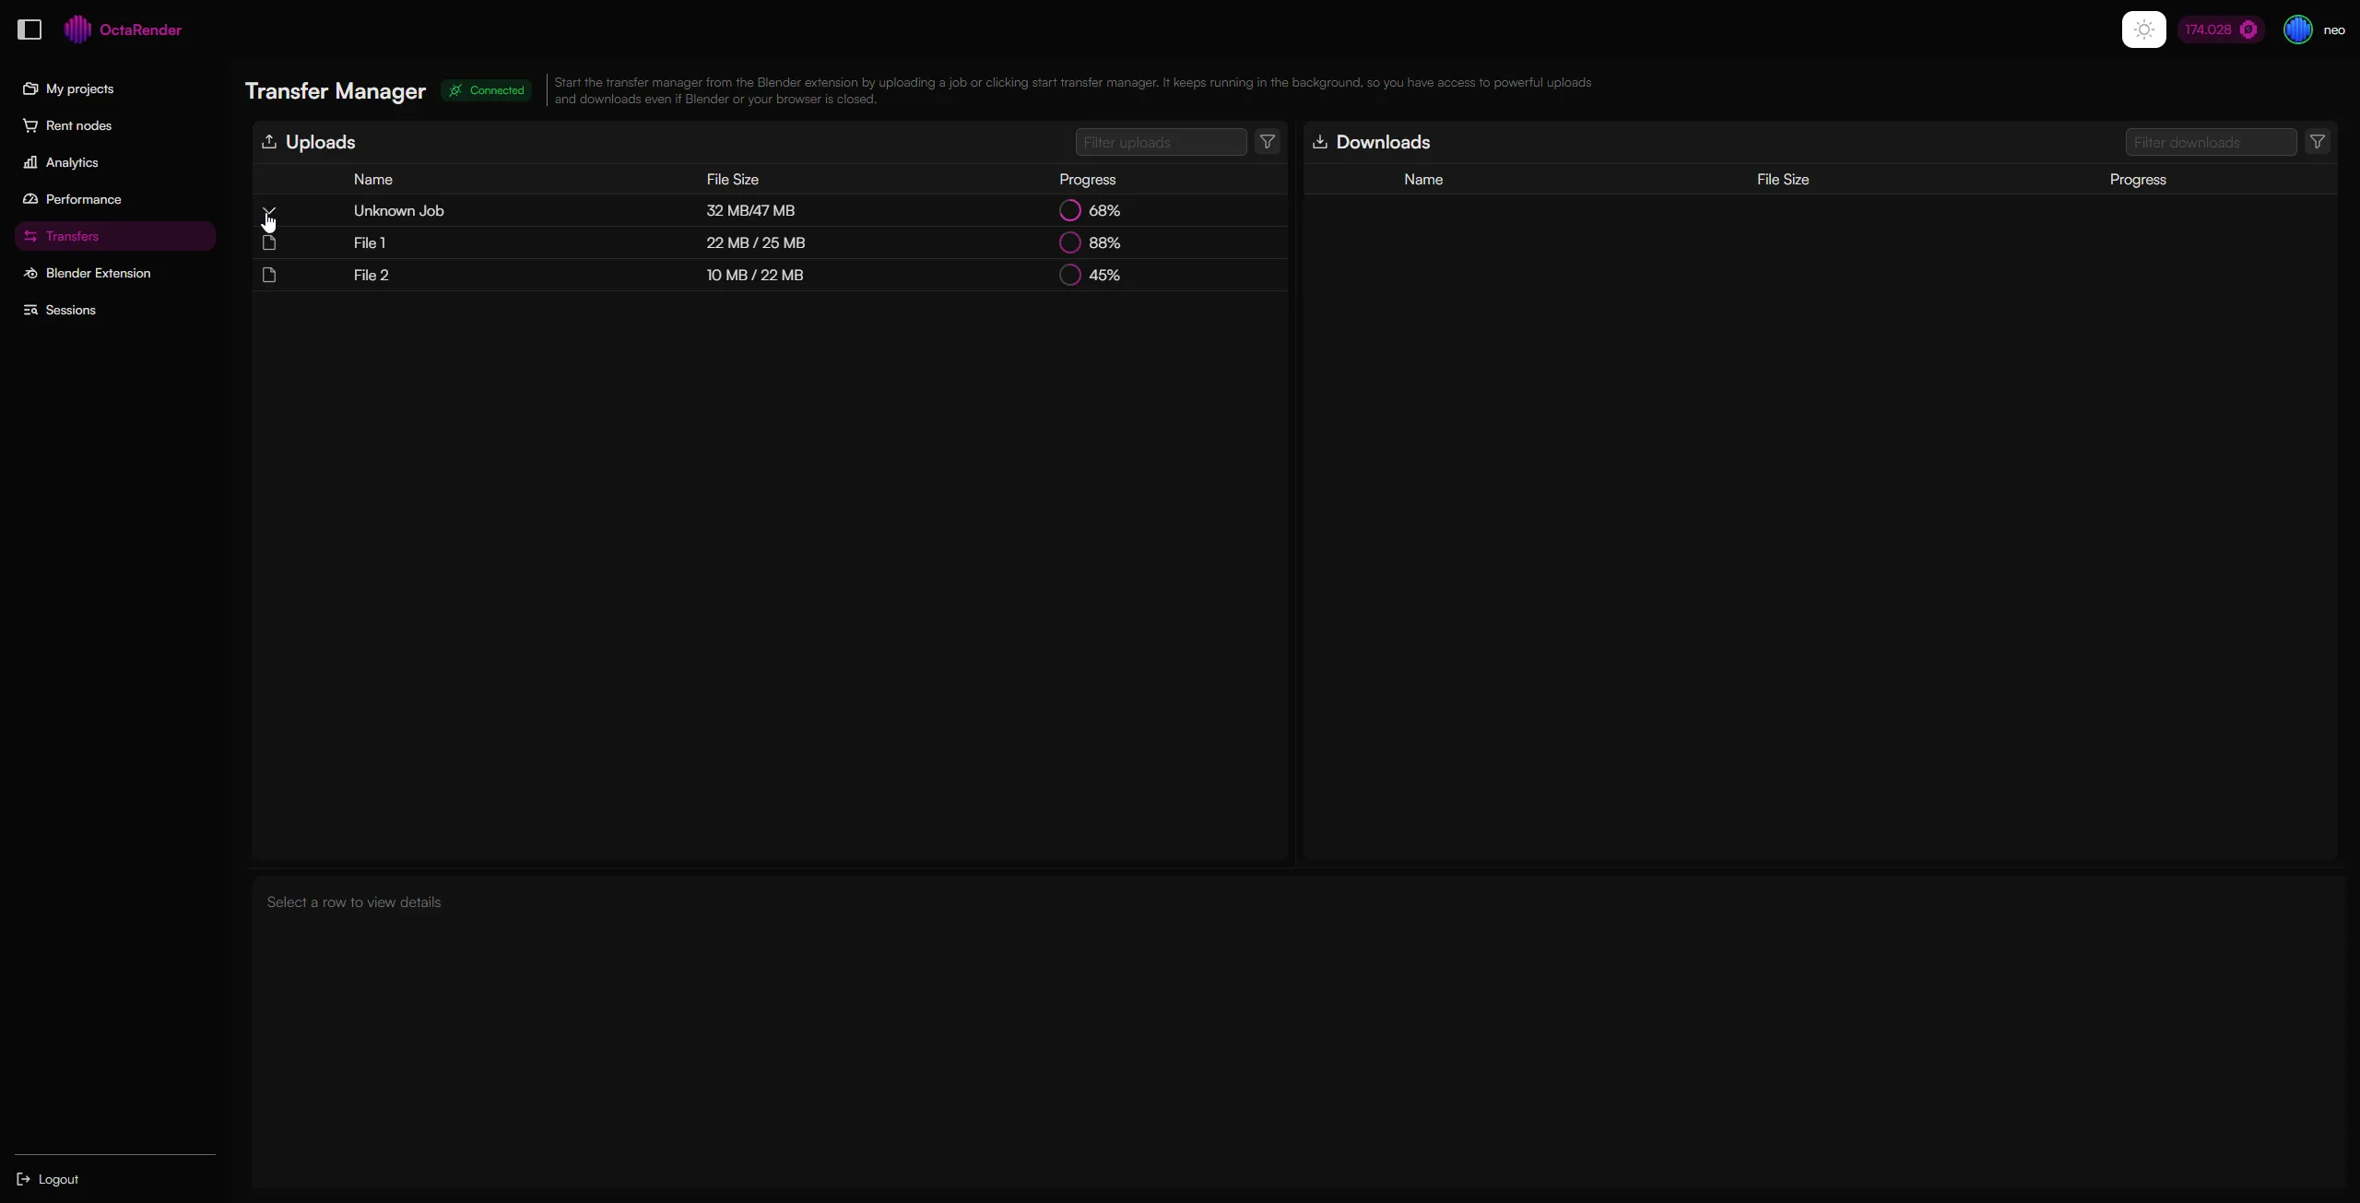Toggle the sidebar panel icon
This screenshot has width=2360, height=1203.
click(29, 29)
